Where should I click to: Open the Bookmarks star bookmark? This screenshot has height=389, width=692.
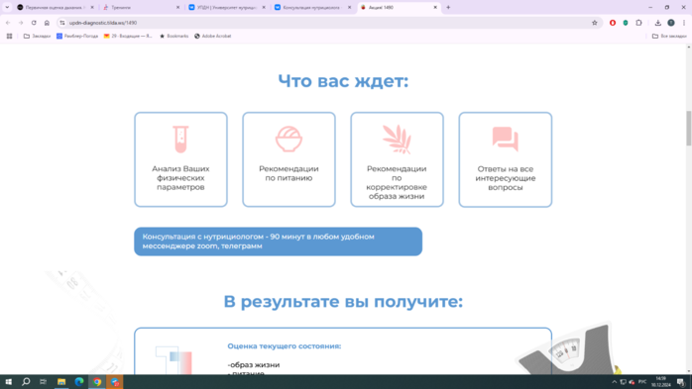click(x=173, y=36)
